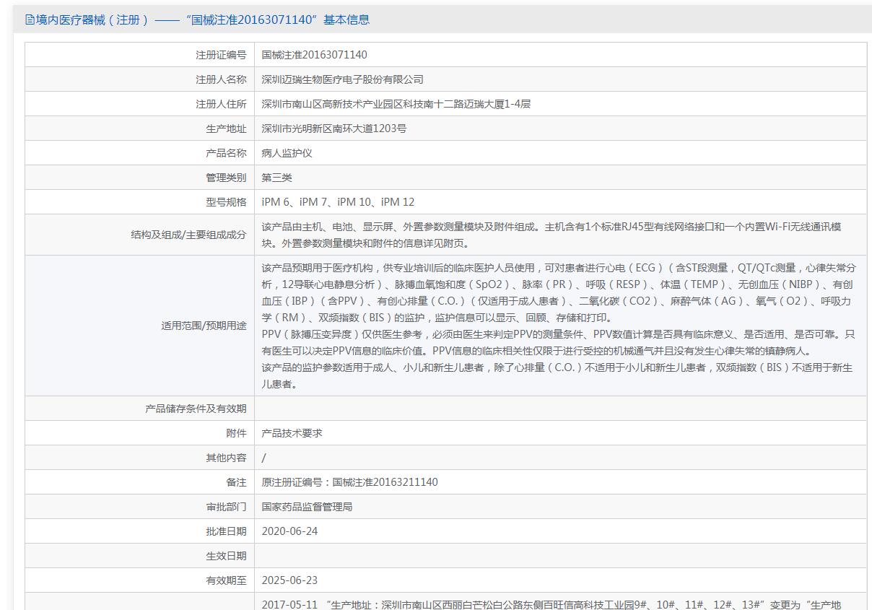The width and height of the screenshot is (872, 610).
Task: Click the 有效期至 label
Action: coord(226,580)
